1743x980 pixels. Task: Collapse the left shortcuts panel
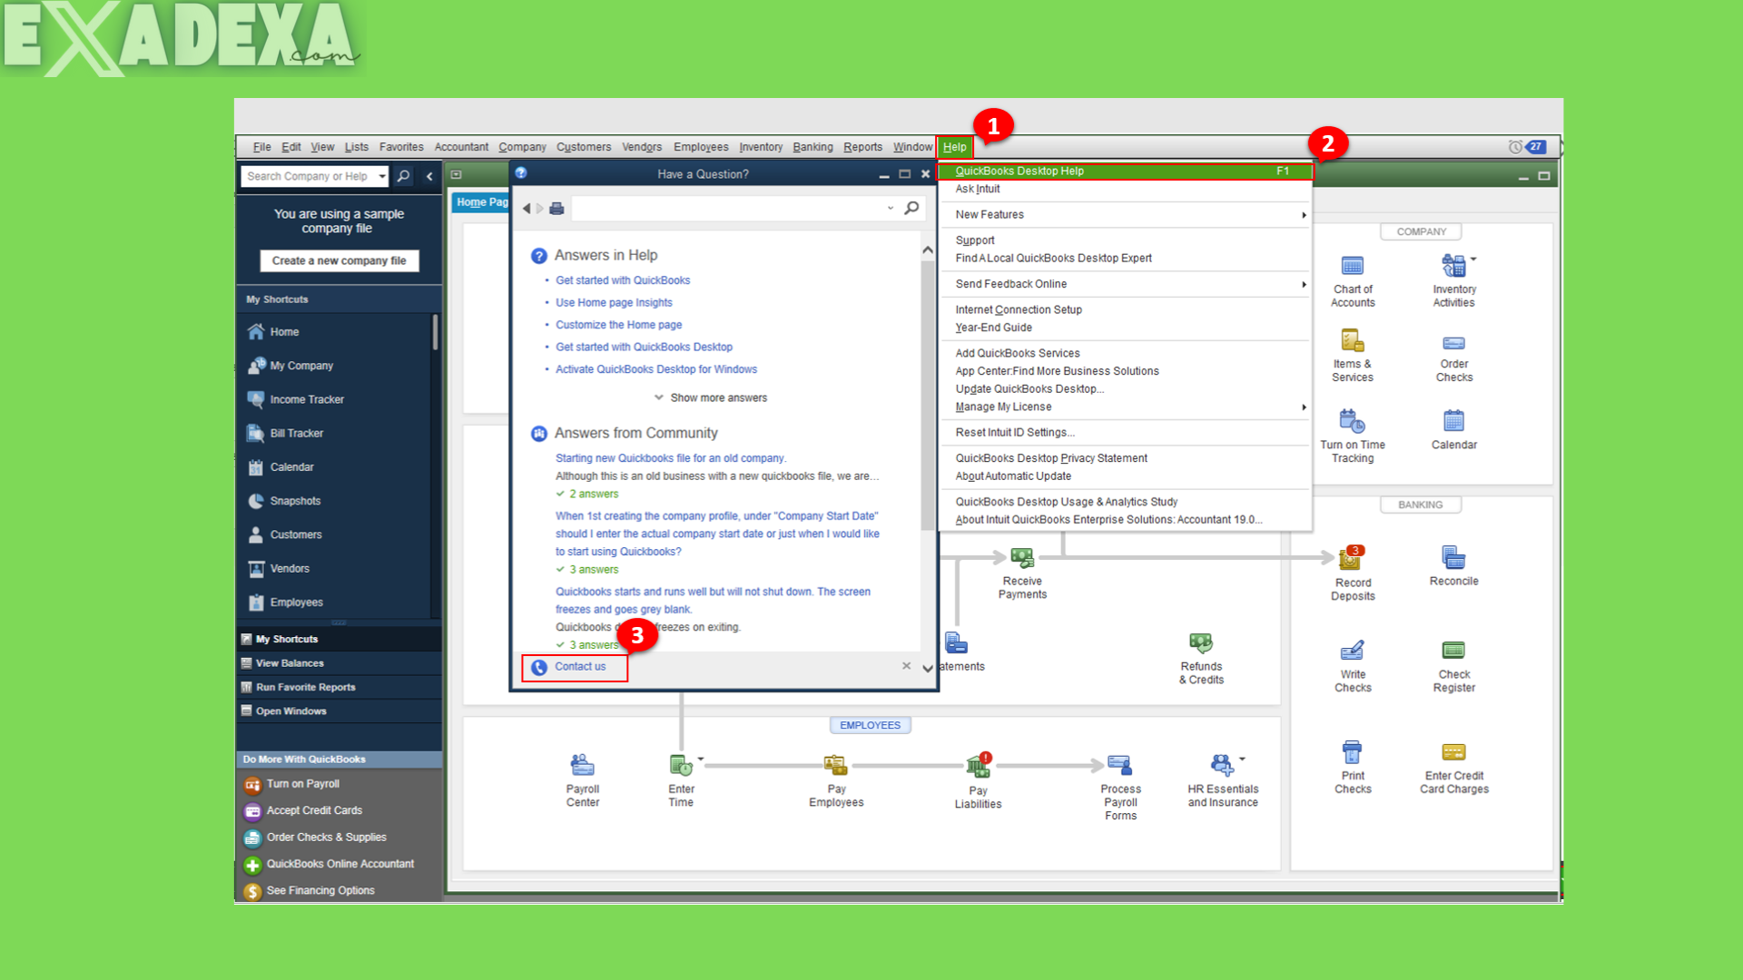tap(429, 176)
